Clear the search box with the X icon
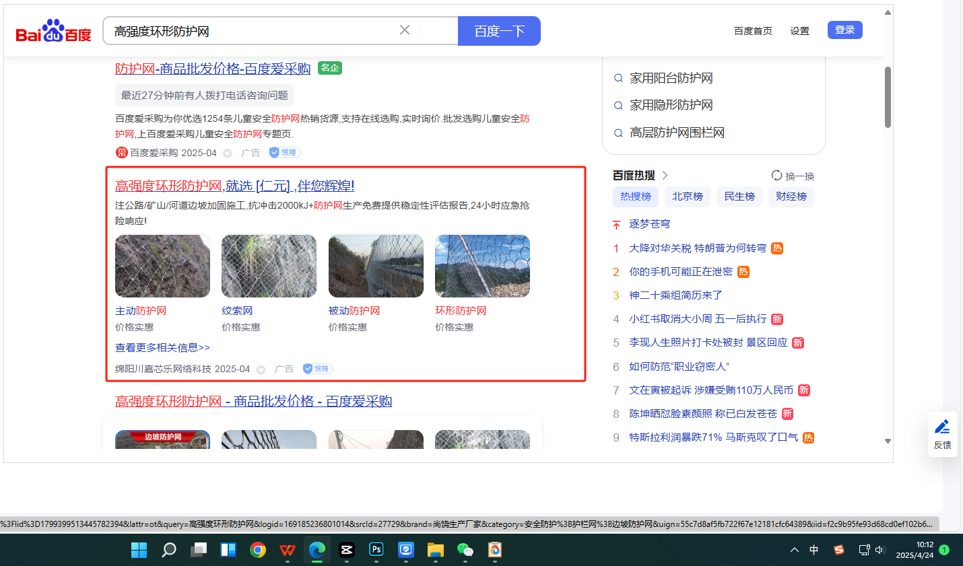 coord(405,30)
